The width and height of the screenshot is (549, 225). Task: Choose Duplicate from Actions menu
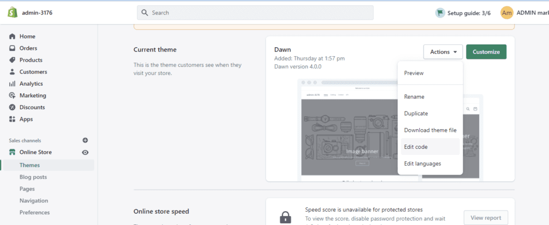(x=430, y=114)
